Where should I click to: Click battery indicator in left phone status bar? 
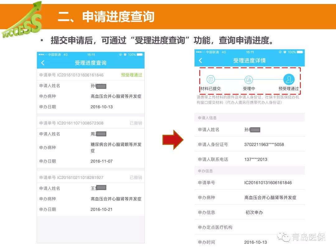[140, 54]
